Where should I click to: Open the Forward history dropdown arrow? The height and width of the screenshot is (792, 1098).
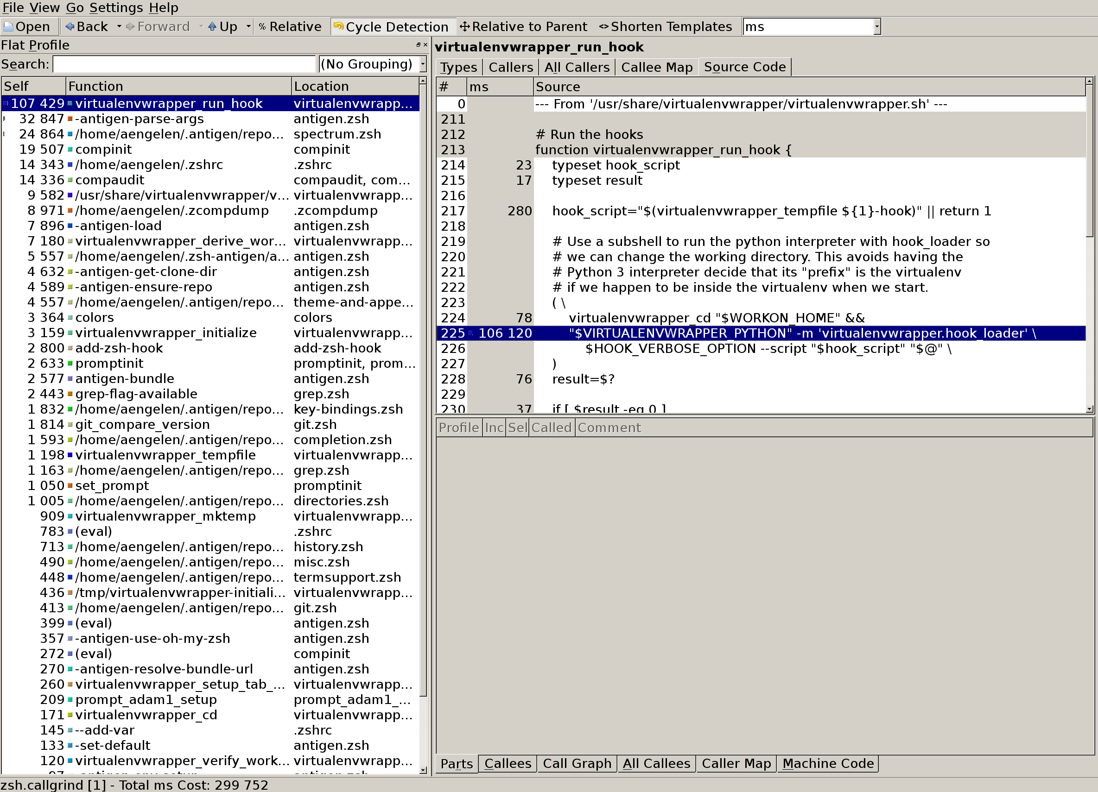(x=201, y=26)
